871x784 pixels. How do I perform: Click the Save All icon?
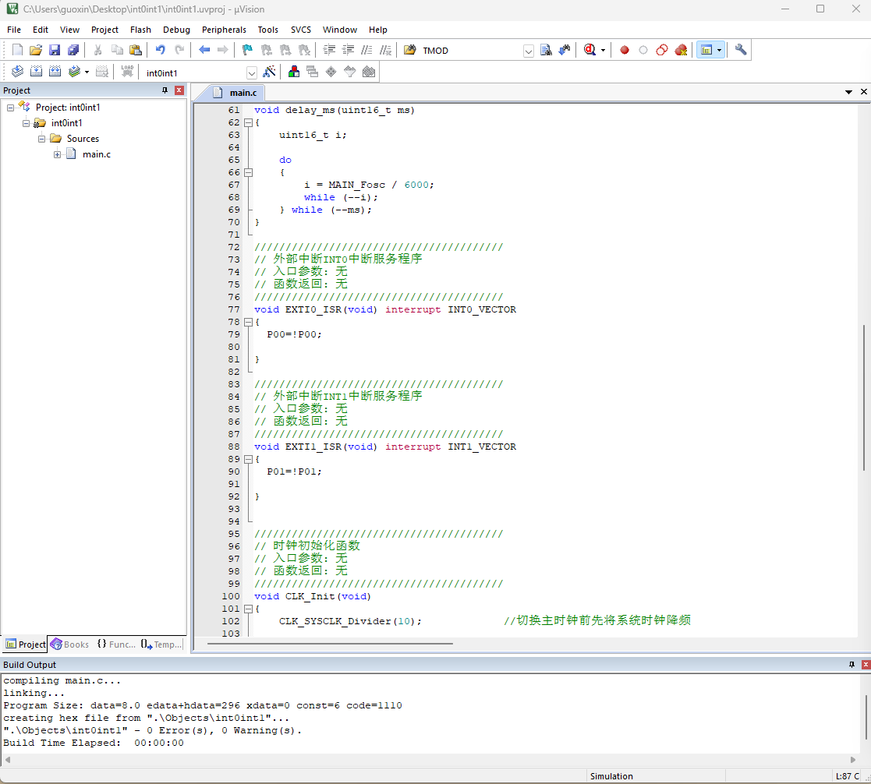[73, 50]
